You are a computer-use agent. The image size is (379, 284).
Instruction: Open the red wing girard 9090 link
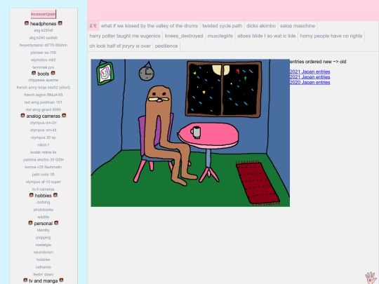(x=44, y=109)
